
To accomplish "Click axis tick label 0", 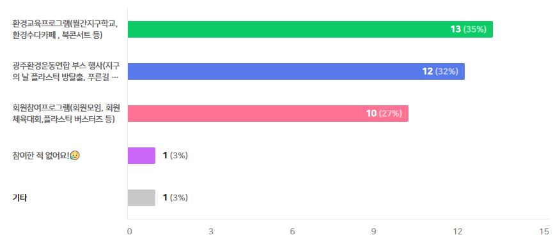I will 129,232.
